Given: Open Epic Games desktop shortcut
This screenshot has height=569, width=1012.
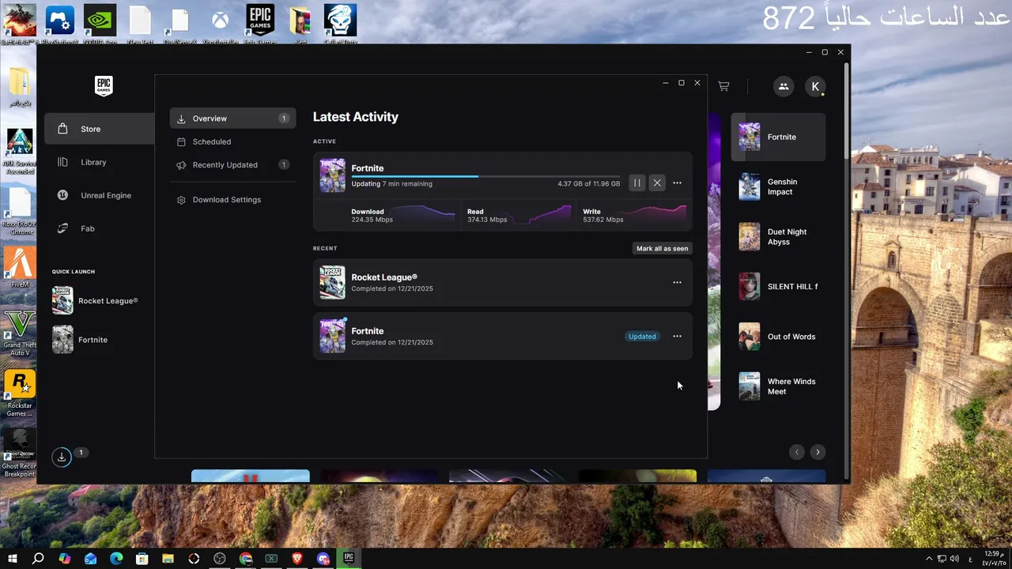Looking at the screenshot, I should click(x=261, y=24).
